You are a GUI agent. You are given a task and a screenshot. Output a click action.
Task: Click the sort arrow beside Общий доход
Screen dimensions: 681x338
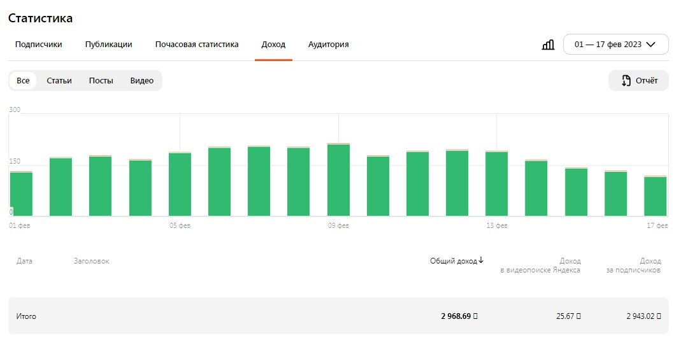pos(481,260)
